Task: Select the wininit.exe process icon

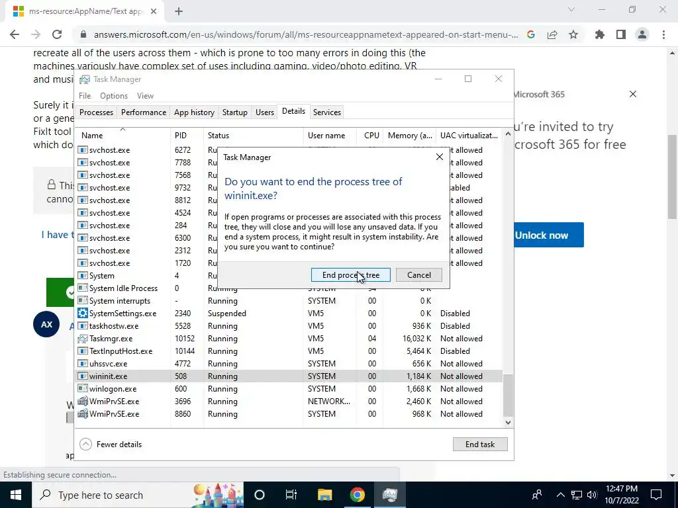Action: point(82,376)
